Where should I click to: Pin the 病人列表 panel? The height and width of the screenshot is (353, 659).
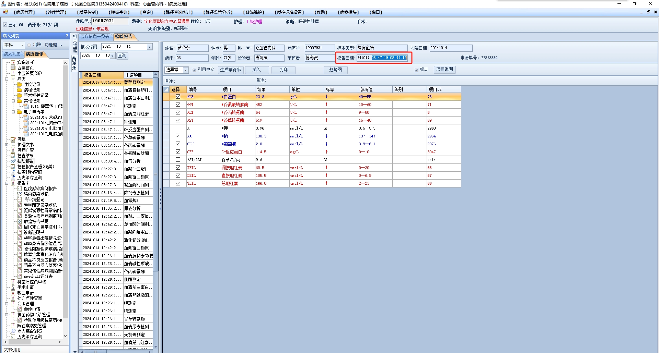[x=67, y=36]
